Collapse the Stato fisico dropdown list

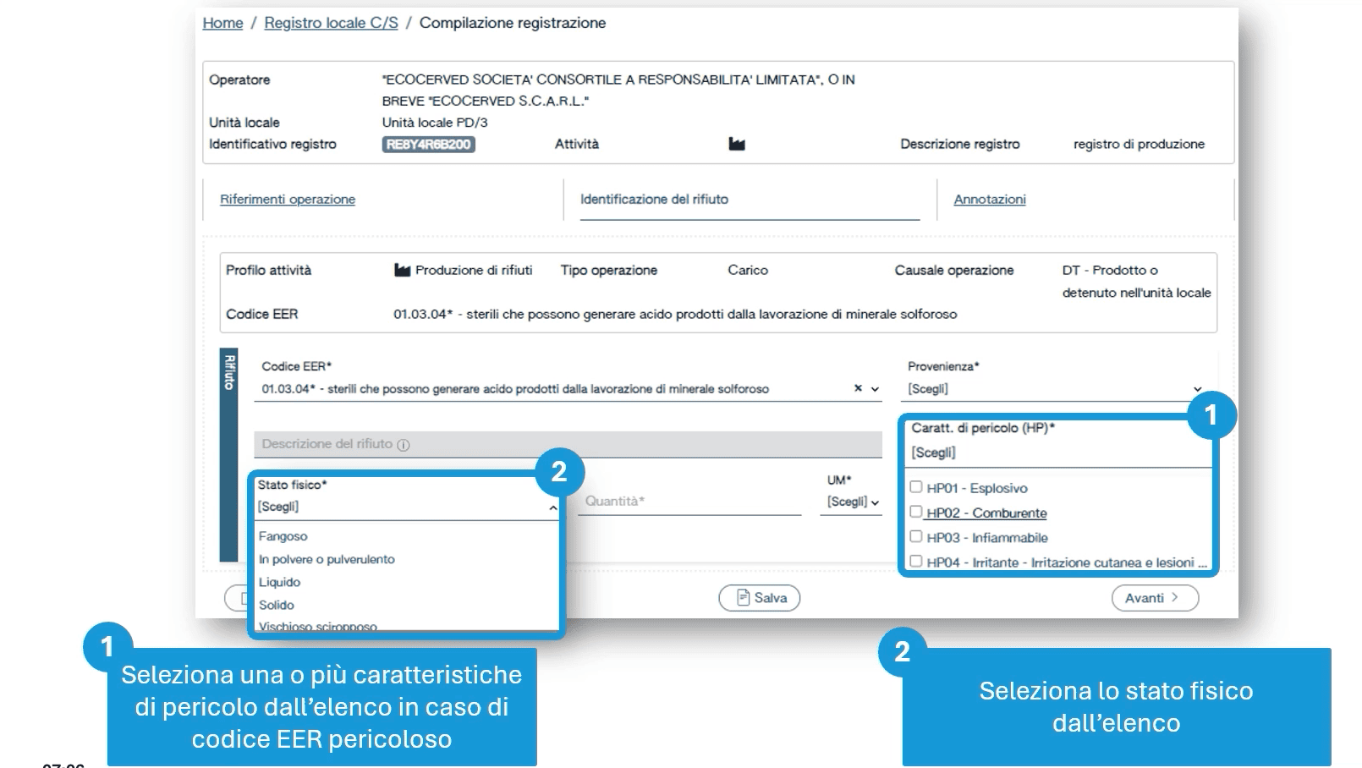552,507
